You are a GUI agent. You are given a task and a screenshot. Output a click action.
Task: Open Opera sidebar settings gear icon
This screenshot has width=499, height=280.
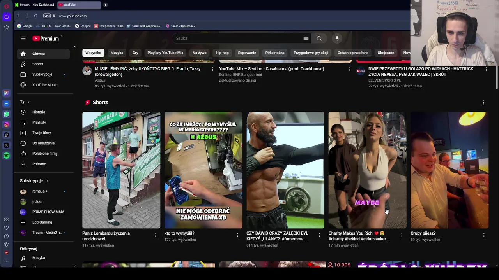click(x=6, y=244)
